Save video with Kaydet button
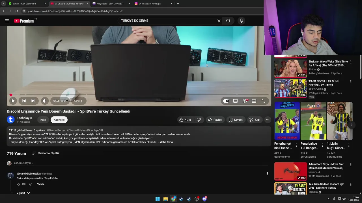362x203 pixels. [x=236, y=120]
